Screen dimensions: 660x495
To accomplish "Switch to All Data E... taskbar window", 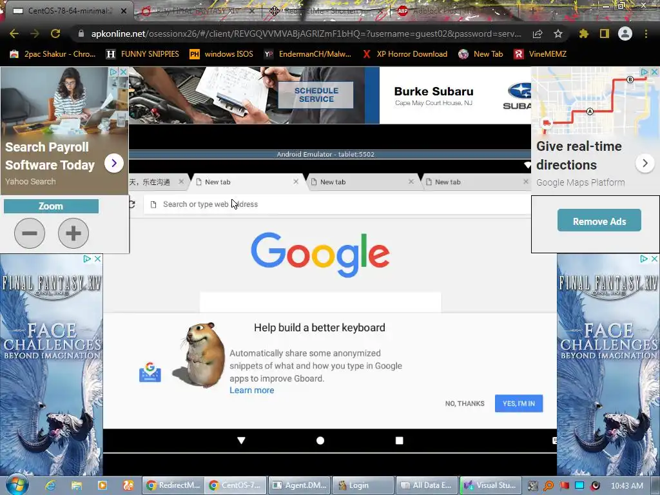I will click(427, 485).
